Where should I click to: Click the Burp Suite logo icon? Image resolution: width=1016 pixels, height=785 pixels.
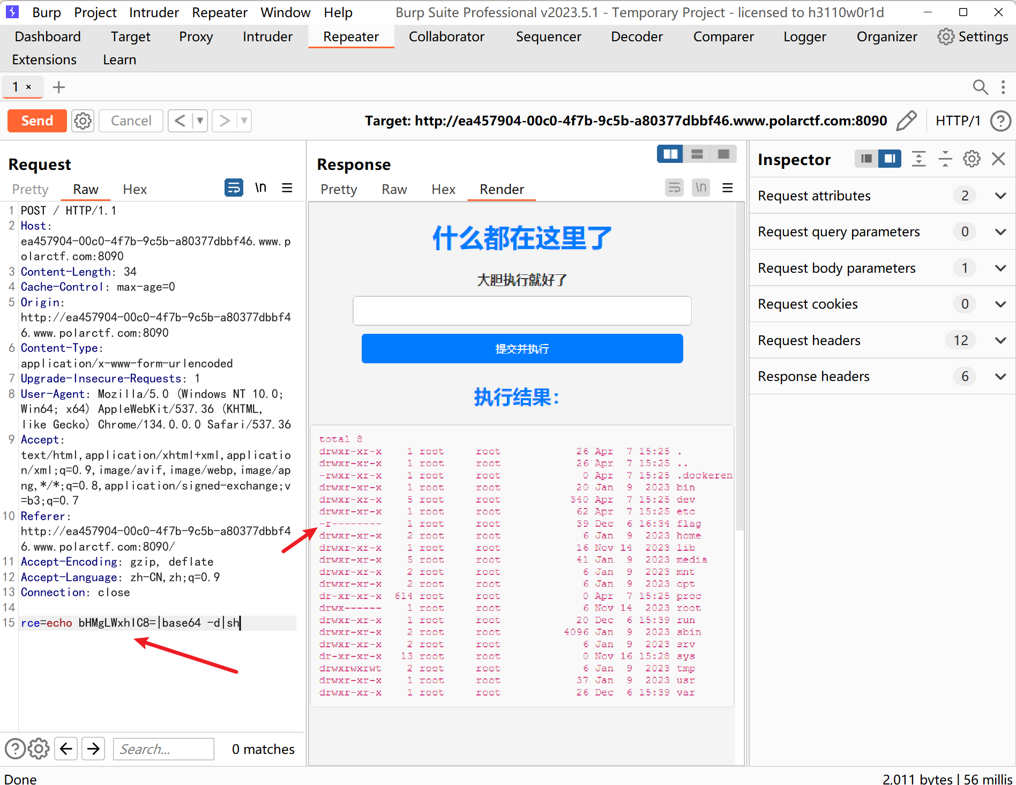pyautogui.click(x=12, y=12)
